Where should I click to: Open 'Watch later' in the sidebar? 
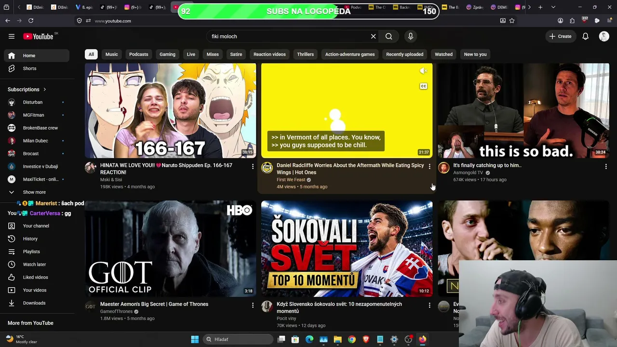click(x=37, y=265)
